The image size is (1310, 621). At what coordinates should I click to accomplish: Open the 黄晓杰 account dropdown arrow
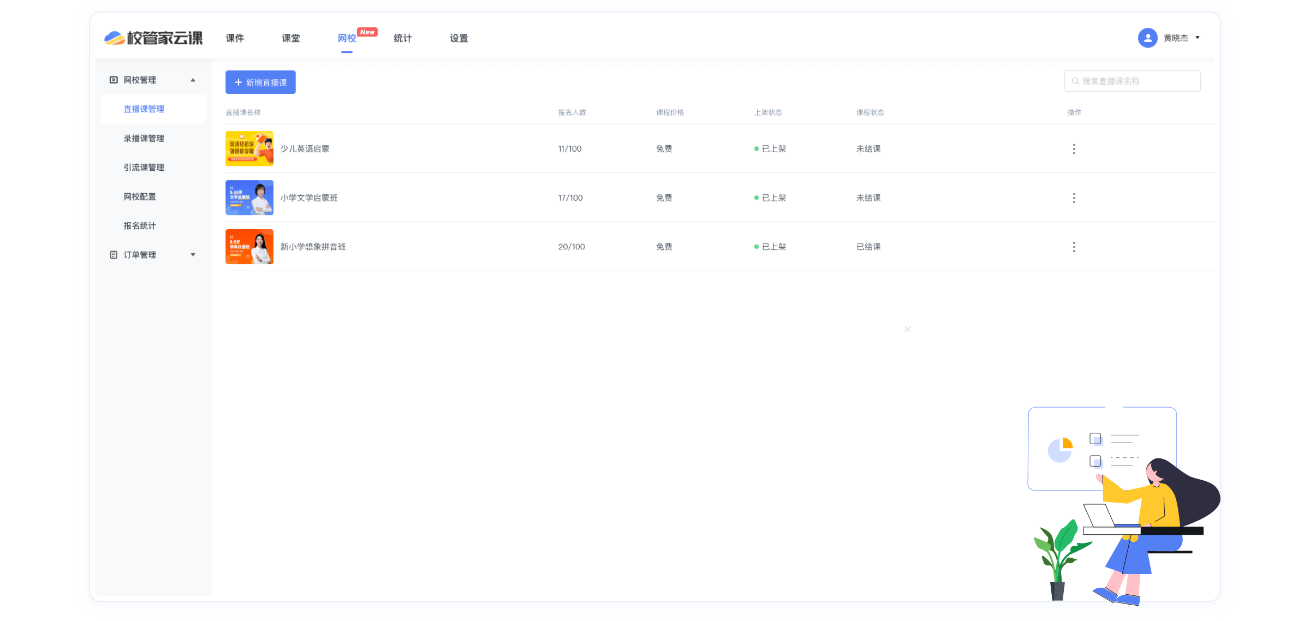tap(1198, 38)
